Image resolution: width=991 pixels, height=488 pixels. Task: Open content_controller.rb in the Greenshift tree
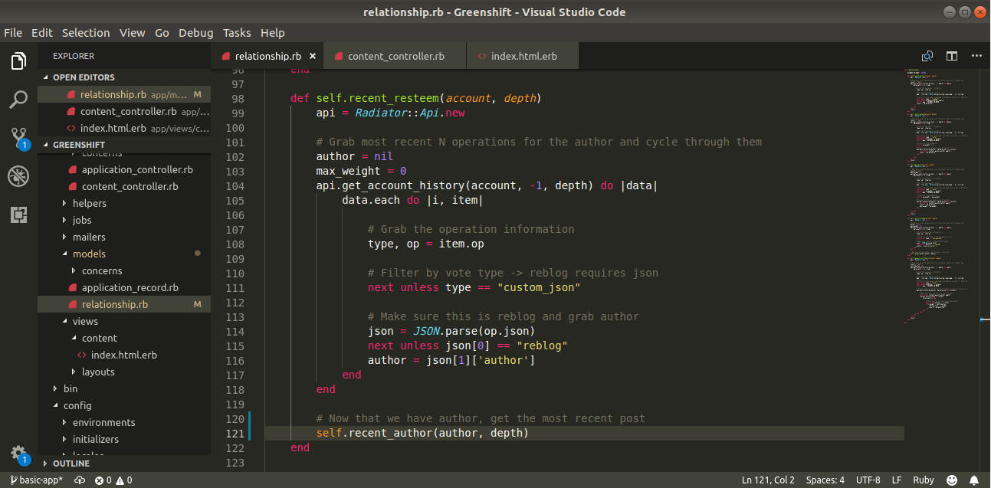tap(124, 186)
